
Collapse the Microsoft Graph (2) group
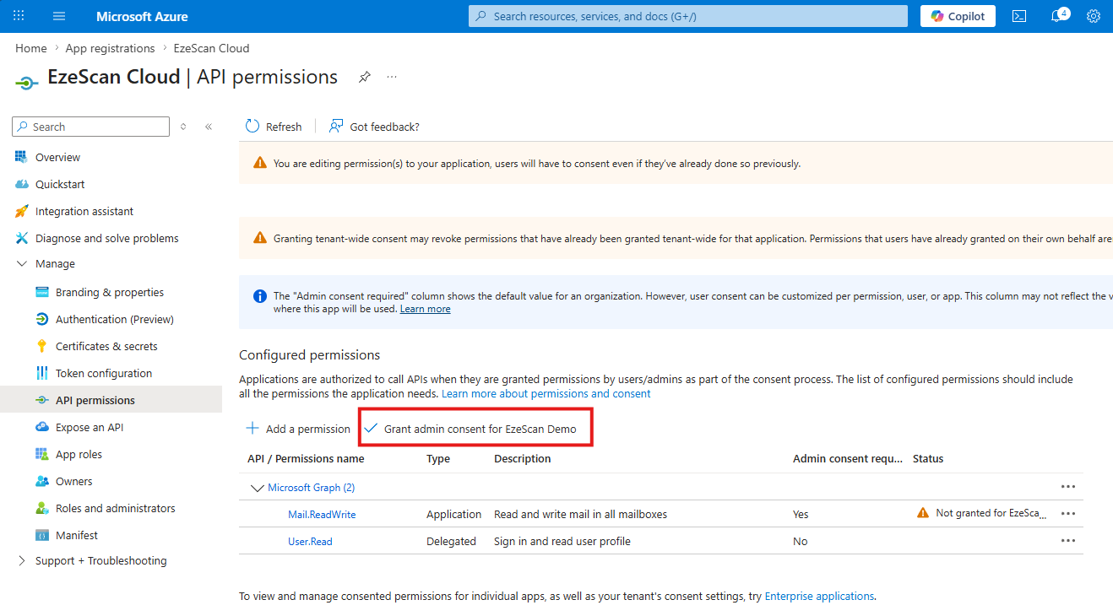(257, 488)
